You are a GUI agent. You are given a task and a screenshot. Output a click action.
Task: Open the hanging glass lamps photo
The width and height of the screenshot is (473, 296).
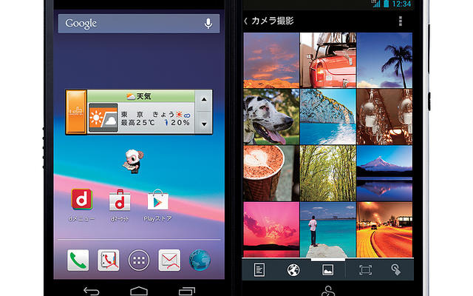point(384,117)
